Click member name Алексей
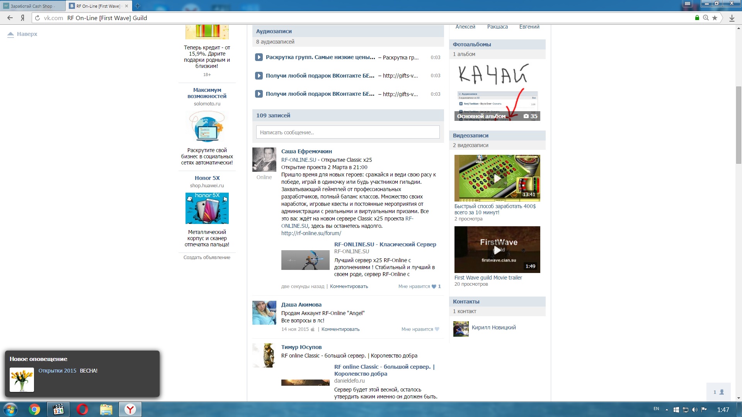The width and height of the screenshot is (742, 417). tap(465, 27)
